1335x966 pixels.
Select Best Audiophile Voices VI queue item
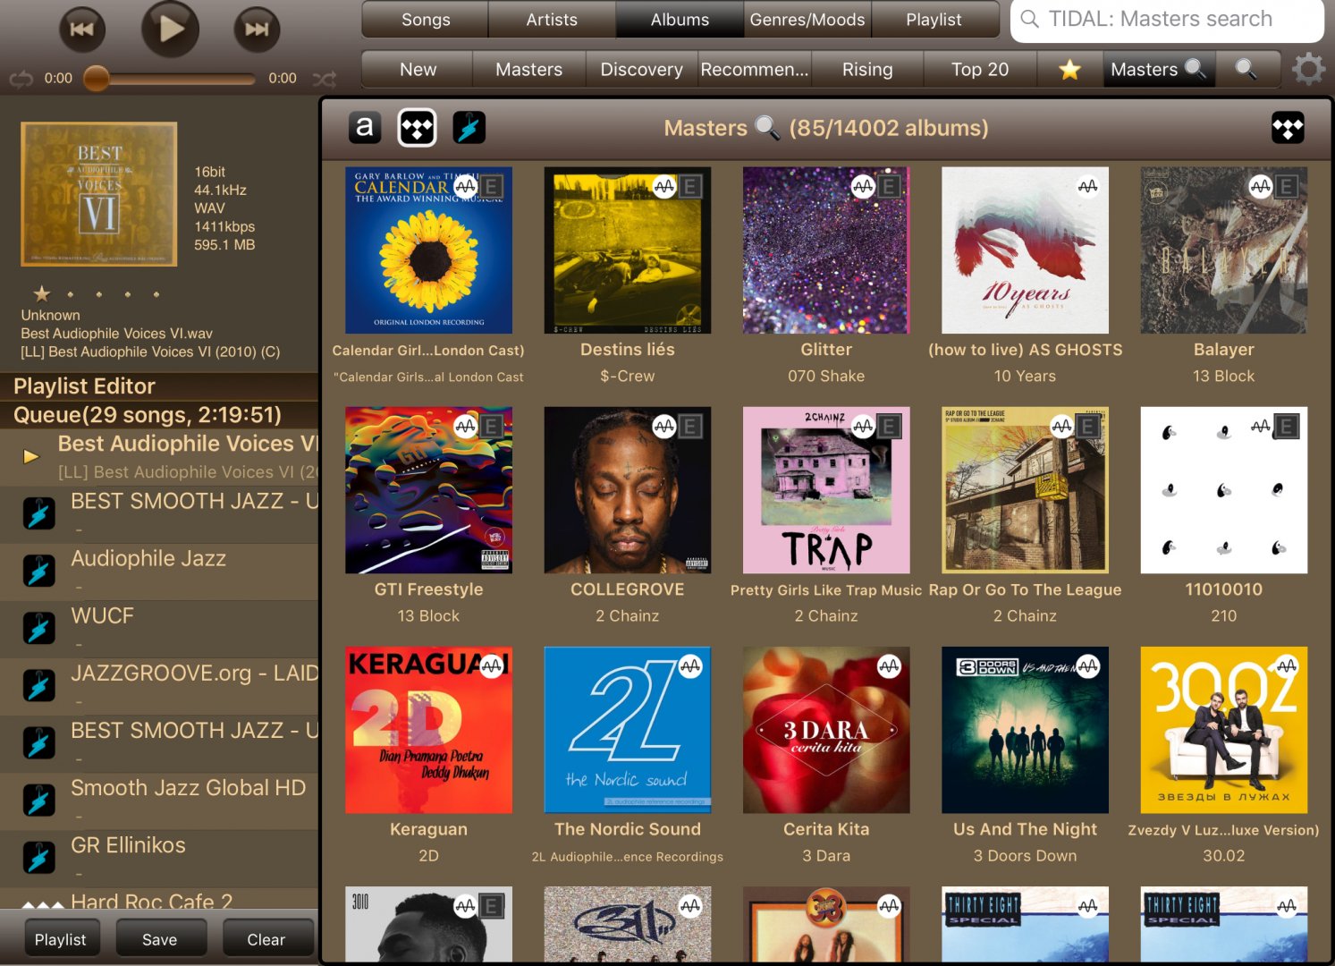(159, 457)
